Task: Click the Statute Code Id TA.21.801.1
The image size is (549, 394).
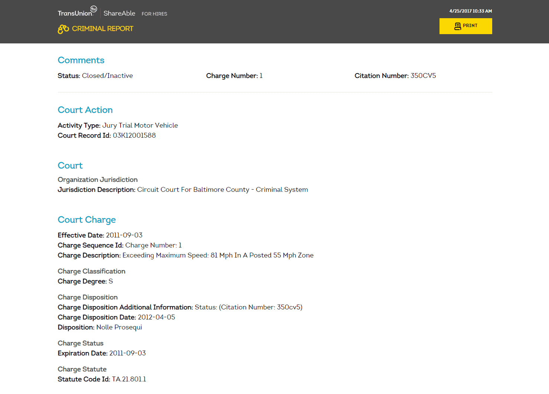Action: point(129,379)
